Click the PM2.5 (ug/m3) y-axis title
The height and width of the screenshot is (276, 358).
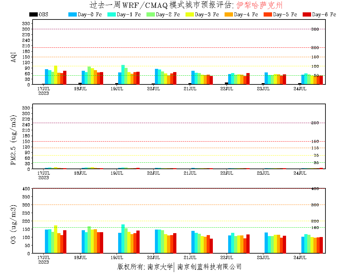pyautogui.click(x=14, y=140)
